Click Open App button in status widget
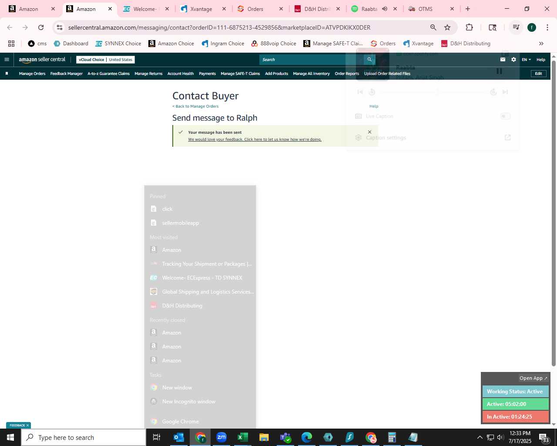This screenshot has height=446, width=557. [x=534, y=378]
